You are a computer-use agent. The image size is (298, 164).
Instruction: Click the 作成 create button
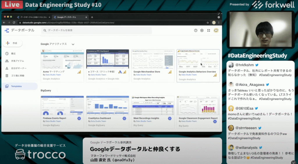pos(13,43)
